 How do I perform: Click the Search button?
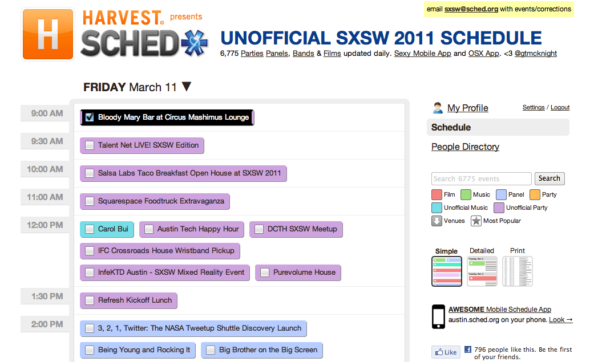(550, 178)
